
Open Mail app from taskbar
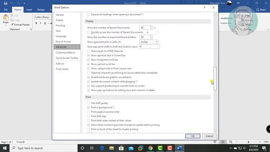pyautogui.click(x=131, y=148)
